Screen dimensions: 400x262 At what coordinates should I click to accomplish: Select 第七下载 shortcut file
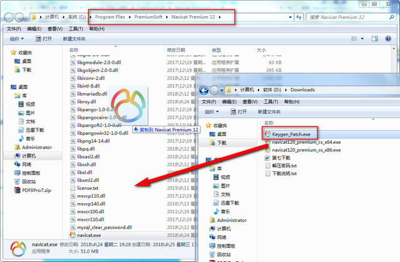tap(278, 158)
